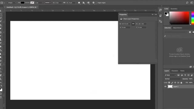This screenshot has height=109, width=194.
Task: Click the Properties panel dock icon
Action: tap(160, 15)
